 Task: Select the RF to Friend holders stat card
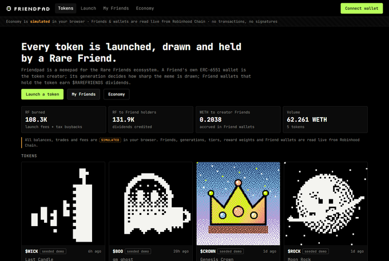coord(151,119)
